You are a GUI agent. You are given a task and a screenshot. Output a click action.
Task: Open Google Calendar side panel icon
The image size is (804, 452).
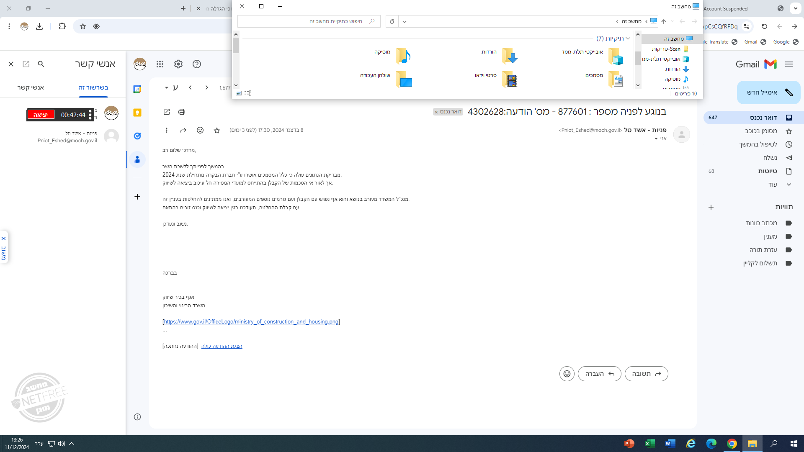[137, 89]
